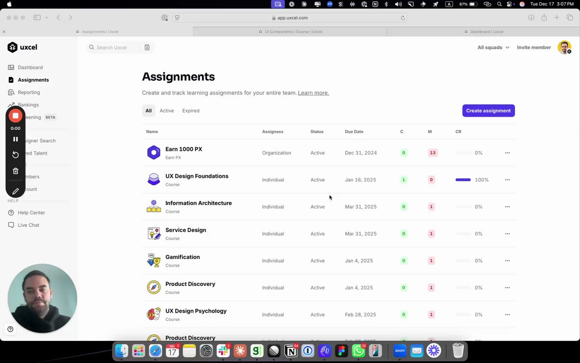This screenshot has width=580, height=363.
Task: Stop the screen recording with the red button
Action: 15,116
